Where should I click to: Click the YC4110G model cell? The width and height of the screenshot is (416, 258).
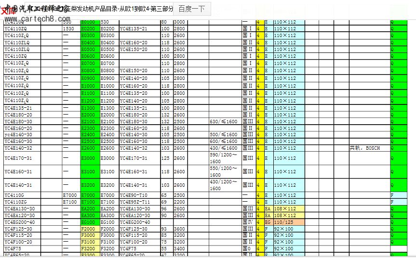(x=22, y=195)
